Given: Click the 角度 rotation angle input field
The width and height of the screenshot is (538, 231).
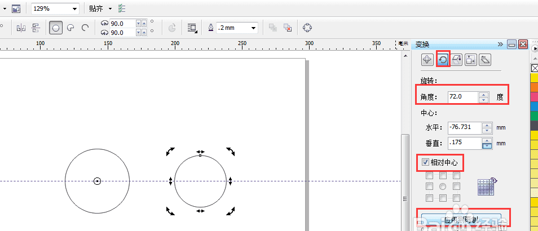Looking at the screenshot, I should (x=462, y=97).
